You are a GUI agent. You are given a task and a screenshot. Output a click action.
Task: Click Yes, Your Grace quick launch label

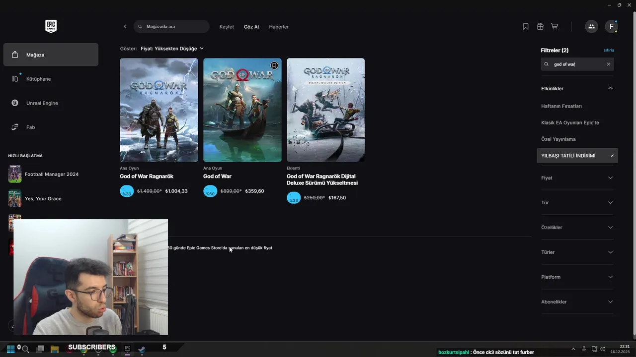click(x=43, y=198)
